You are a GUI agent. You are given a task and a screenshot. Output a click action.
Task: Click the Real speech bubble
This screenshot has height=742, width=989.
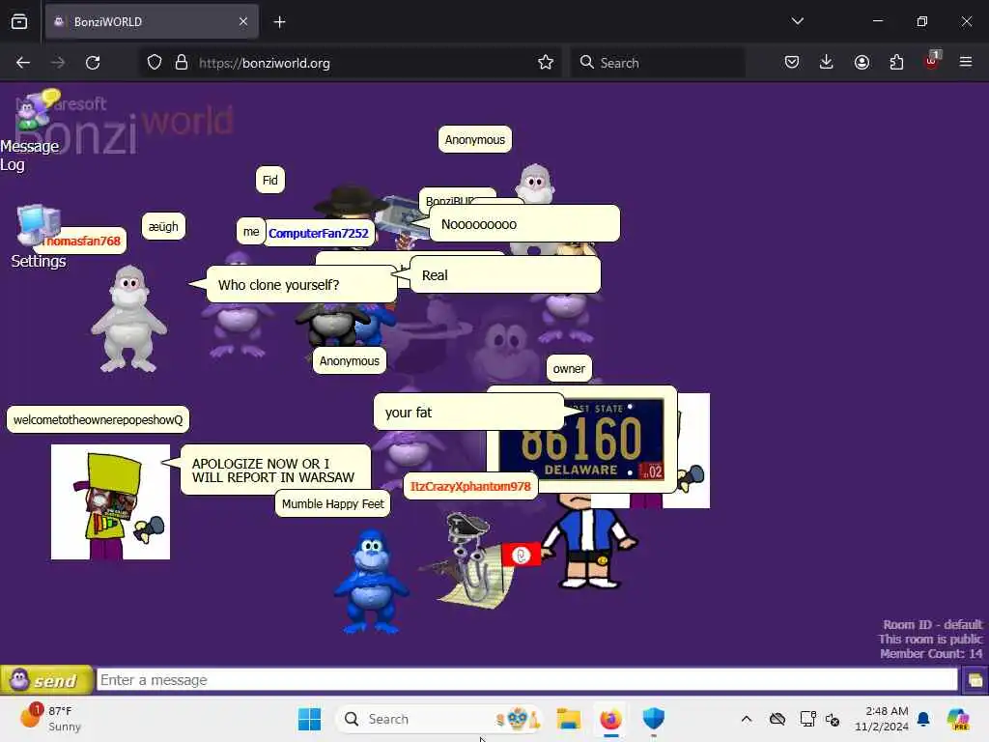point(505,275)
